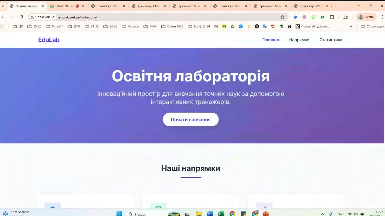Open the "Олімп 2023" bookmark folder
Screen dimensions: 385x216
click(x=172, y=26)
